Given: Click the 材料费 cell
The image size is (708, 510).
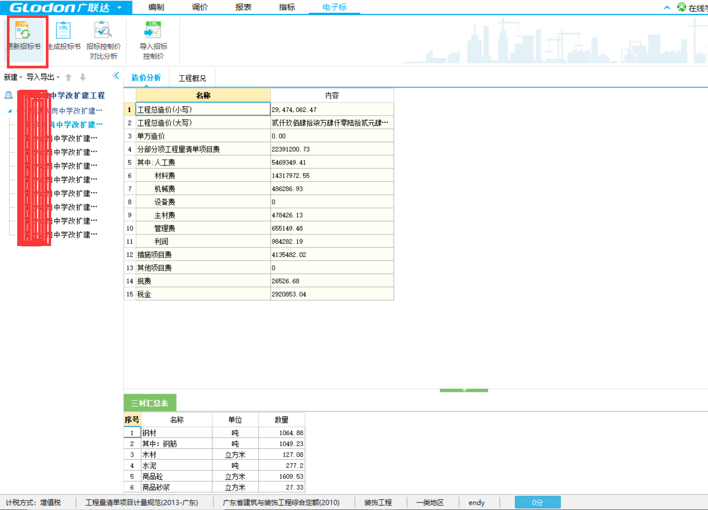Looking at the screenshot, I should (203, 175).
